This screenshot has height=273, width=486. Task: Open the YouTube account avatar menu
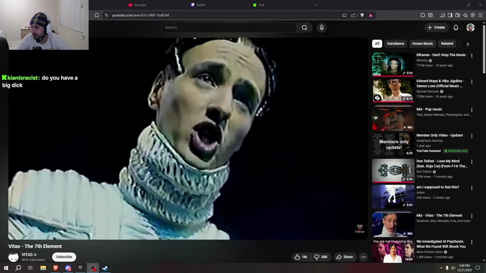pos(470,27)
